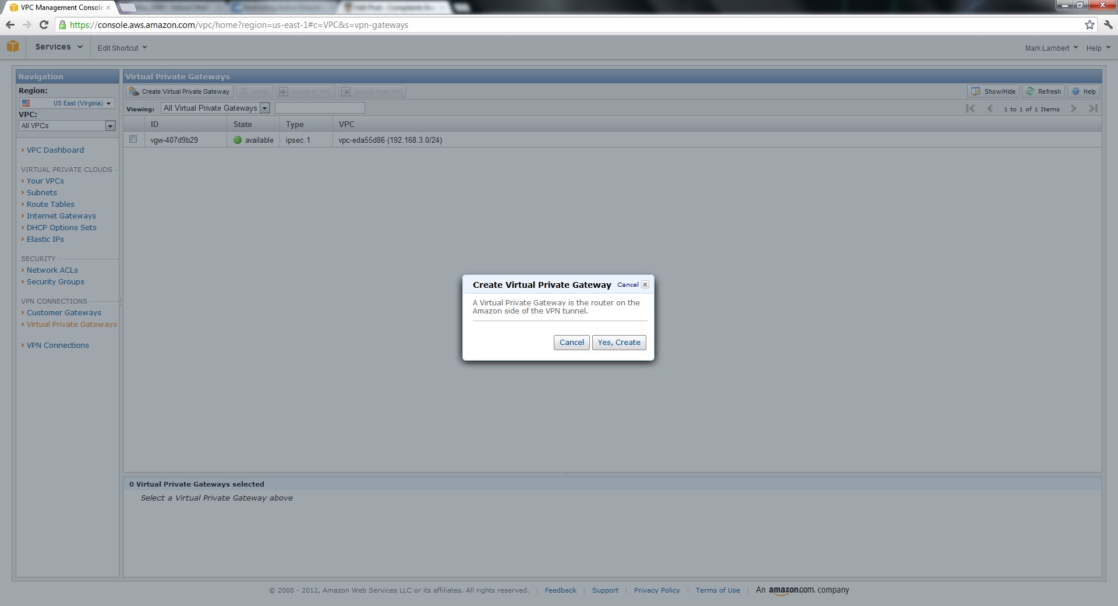
Task: Close the Create Virtual Private Gateway dialog with X
Action: 645,284
